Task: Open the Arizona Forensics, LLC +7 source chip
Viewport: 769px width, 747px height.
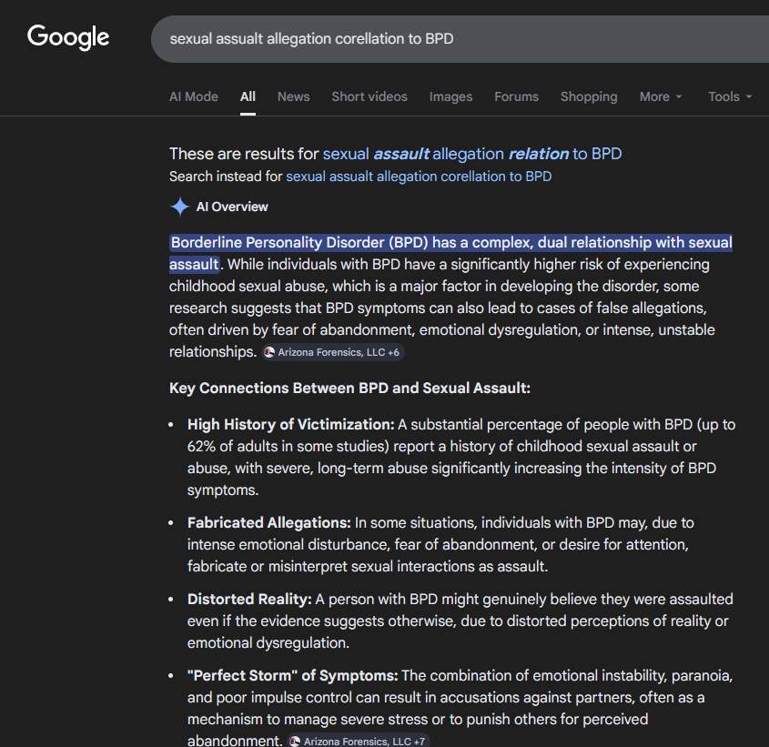Action: pos(359,741)
